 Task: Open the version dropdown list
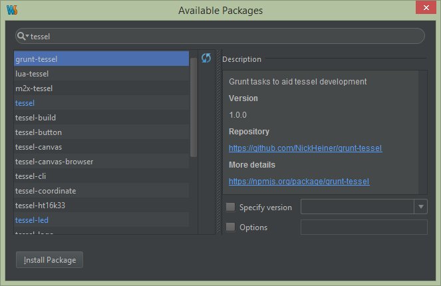point(420,208)
